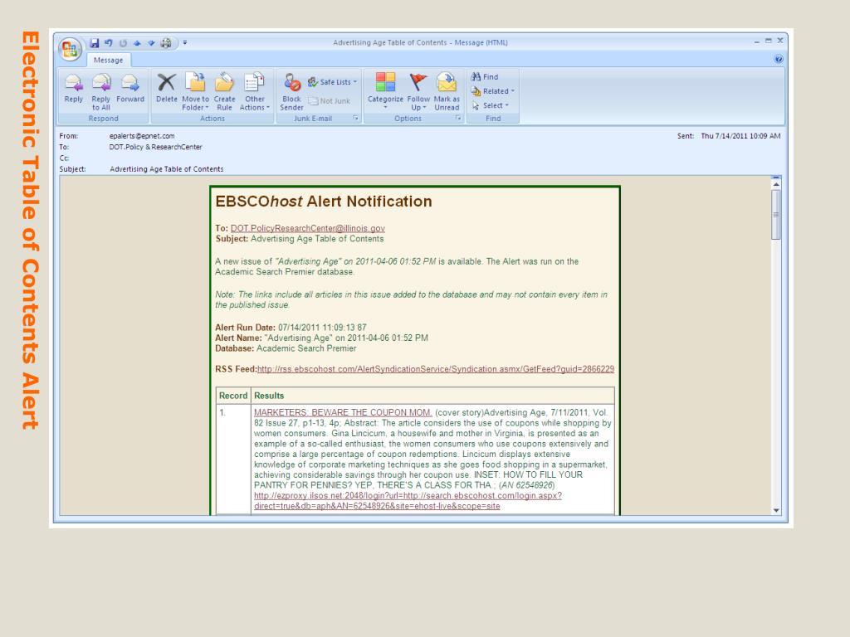Click DOT.PolicyResearchCenter@illinois.gov email link
Screen dimensions: 850x637
[x=308, y=229]
